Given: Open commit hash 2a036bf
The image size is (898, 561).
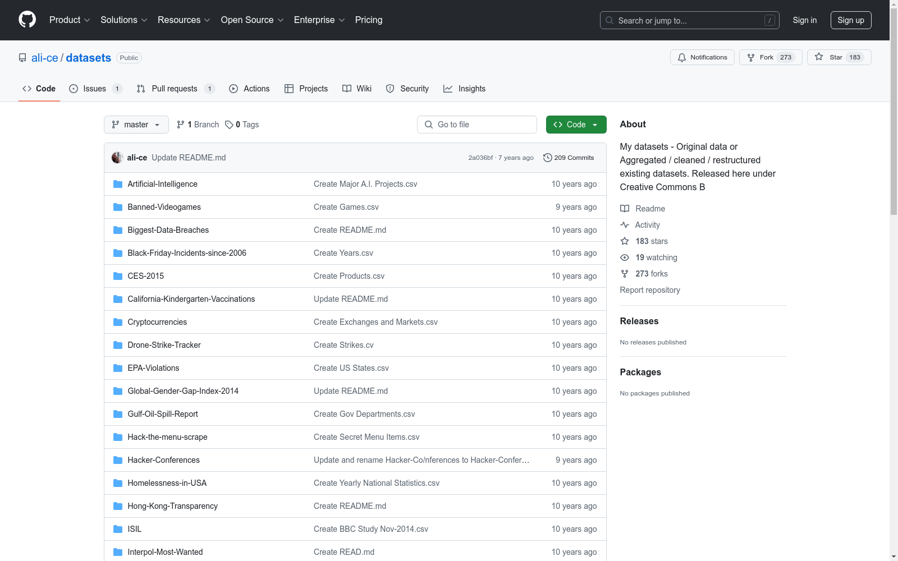Looking at the screenshot, I should [480, 158].
